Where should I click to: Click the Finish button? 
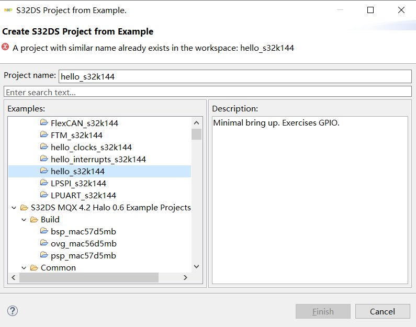(323, 312)
